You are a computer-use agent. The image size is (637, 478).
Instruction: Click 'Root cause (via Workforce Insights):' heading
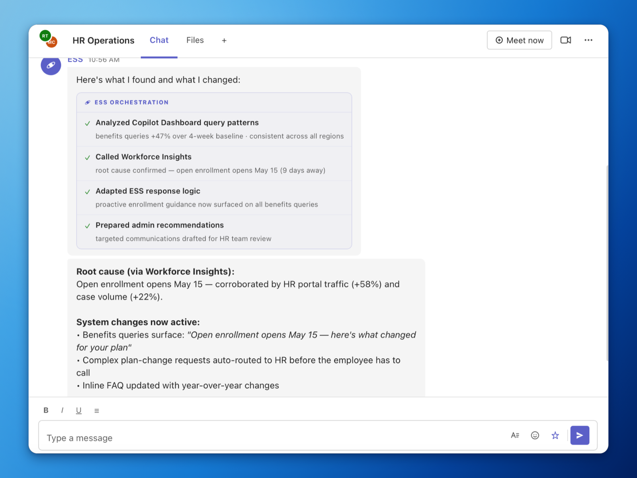tap(155, 272)
